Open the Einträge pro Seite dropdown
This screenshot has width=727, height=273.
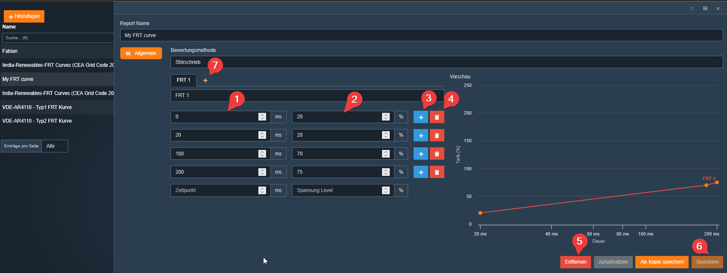[55, 146]
